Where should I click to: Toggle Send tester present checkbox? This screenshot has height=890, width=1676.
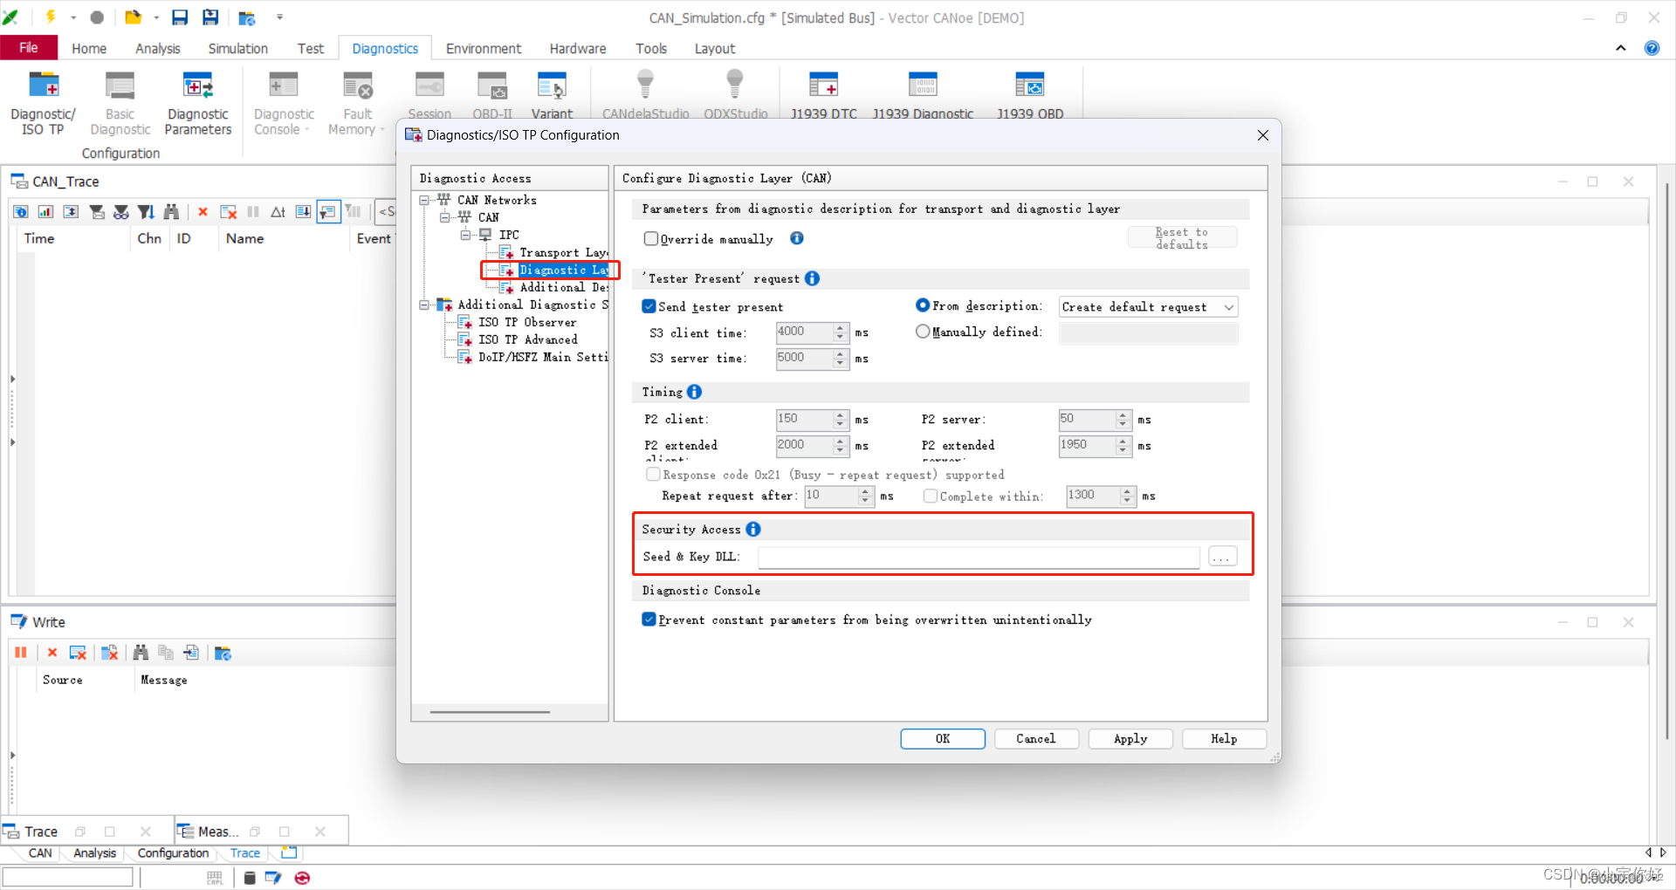(x=649, y=306)
